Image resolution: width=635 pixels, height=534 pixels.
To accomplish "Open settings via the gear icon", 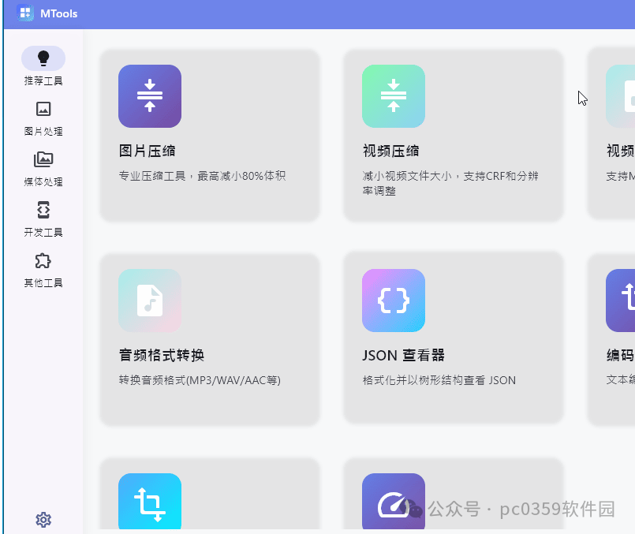I will (x=43, y=520).
